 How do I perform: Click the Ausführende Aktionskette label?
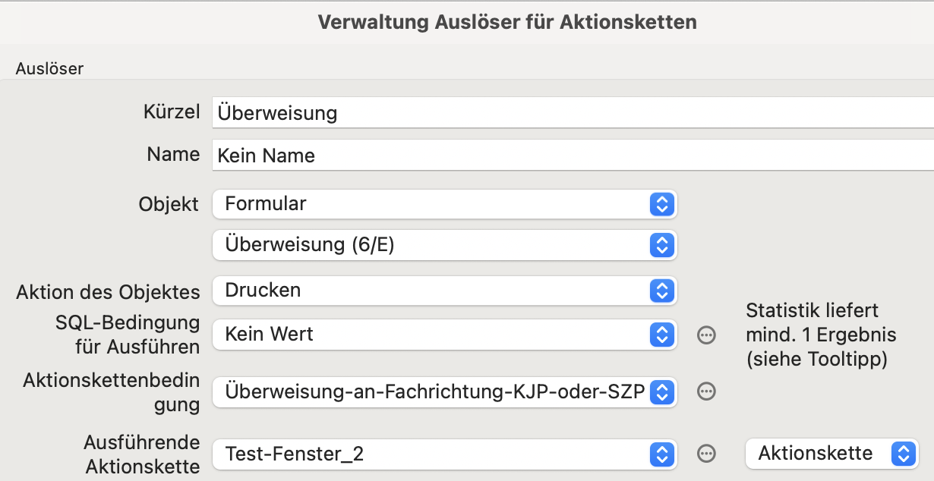142,454
